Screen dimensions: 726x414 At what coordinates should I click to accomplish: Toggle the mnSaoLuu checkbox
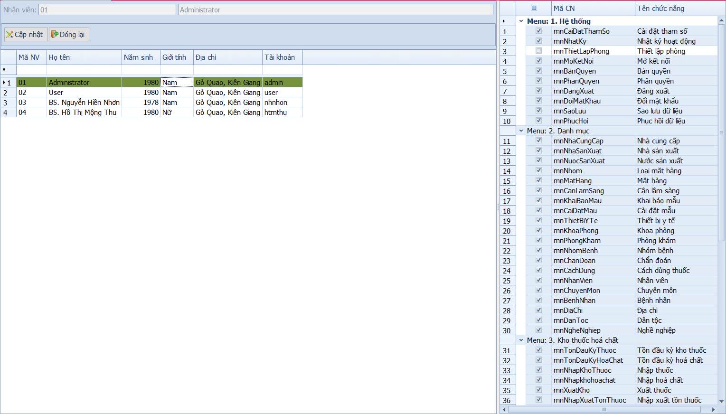pos(538,111)
